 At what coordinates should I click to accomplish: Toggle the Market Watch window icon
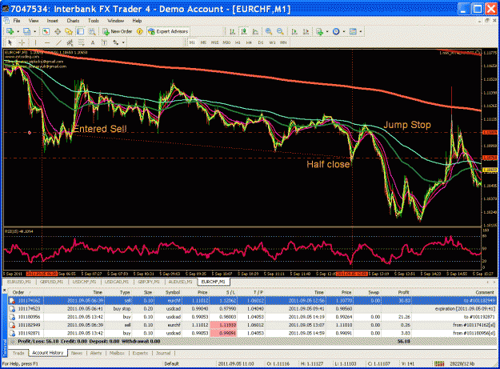46,31
